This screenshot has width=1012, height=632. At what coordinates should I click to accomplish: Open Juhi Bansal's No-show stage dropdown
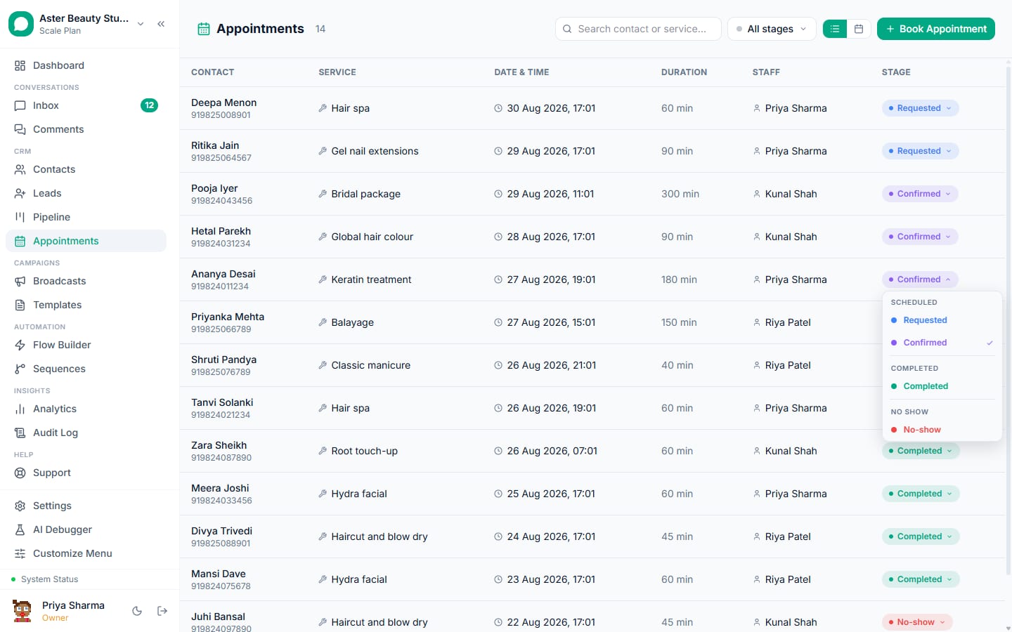point(917,622)
